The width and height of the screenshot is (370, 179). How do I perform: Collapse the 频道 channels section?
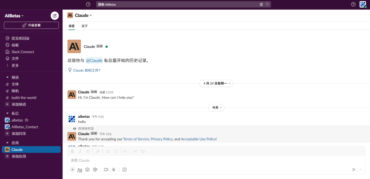(x=7, y=77)
